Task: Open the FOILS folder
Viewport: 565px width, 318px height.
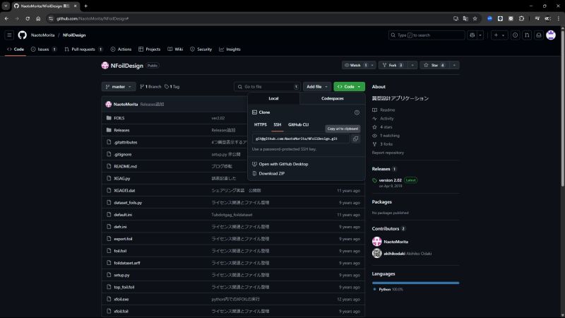Action: (x=119, y=118)
